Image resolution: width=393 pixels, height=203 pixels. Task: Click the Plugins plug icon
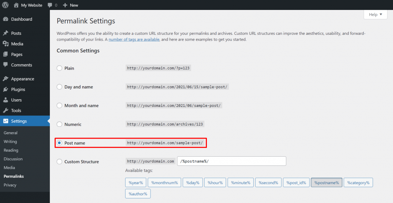(x=5, y=89)
